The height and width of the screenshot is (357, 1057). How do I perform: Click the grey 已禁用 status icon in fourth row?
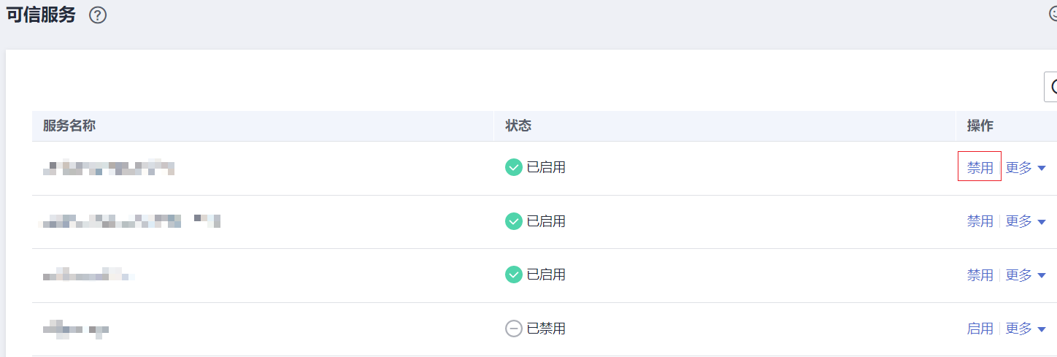click(514, 329)
